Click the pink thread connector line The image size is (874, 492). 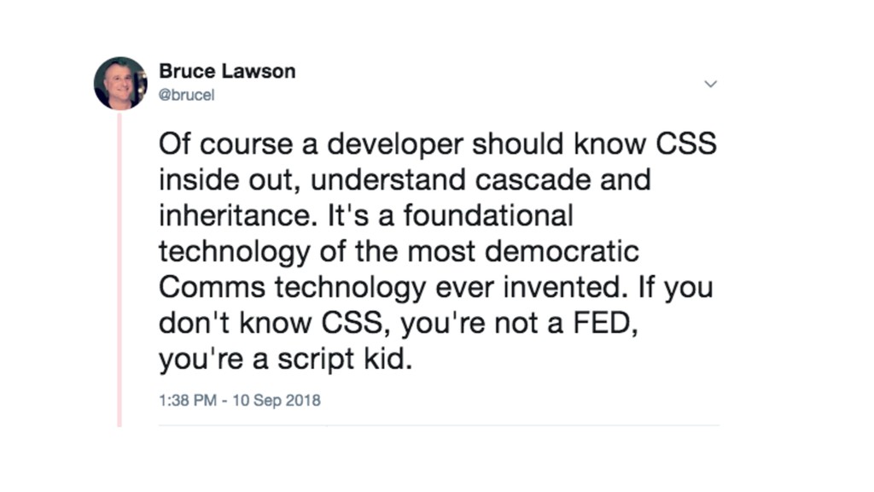[x=119, y=269]
